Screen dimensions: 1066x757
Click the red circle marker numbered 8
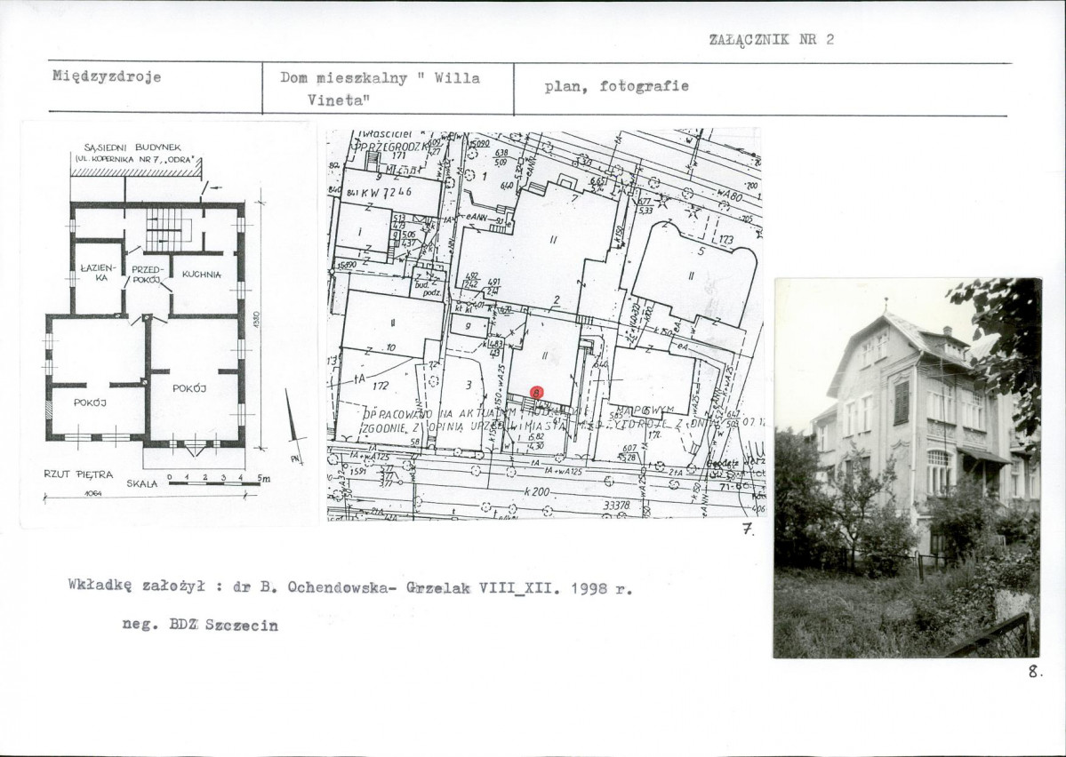[536, 393]
